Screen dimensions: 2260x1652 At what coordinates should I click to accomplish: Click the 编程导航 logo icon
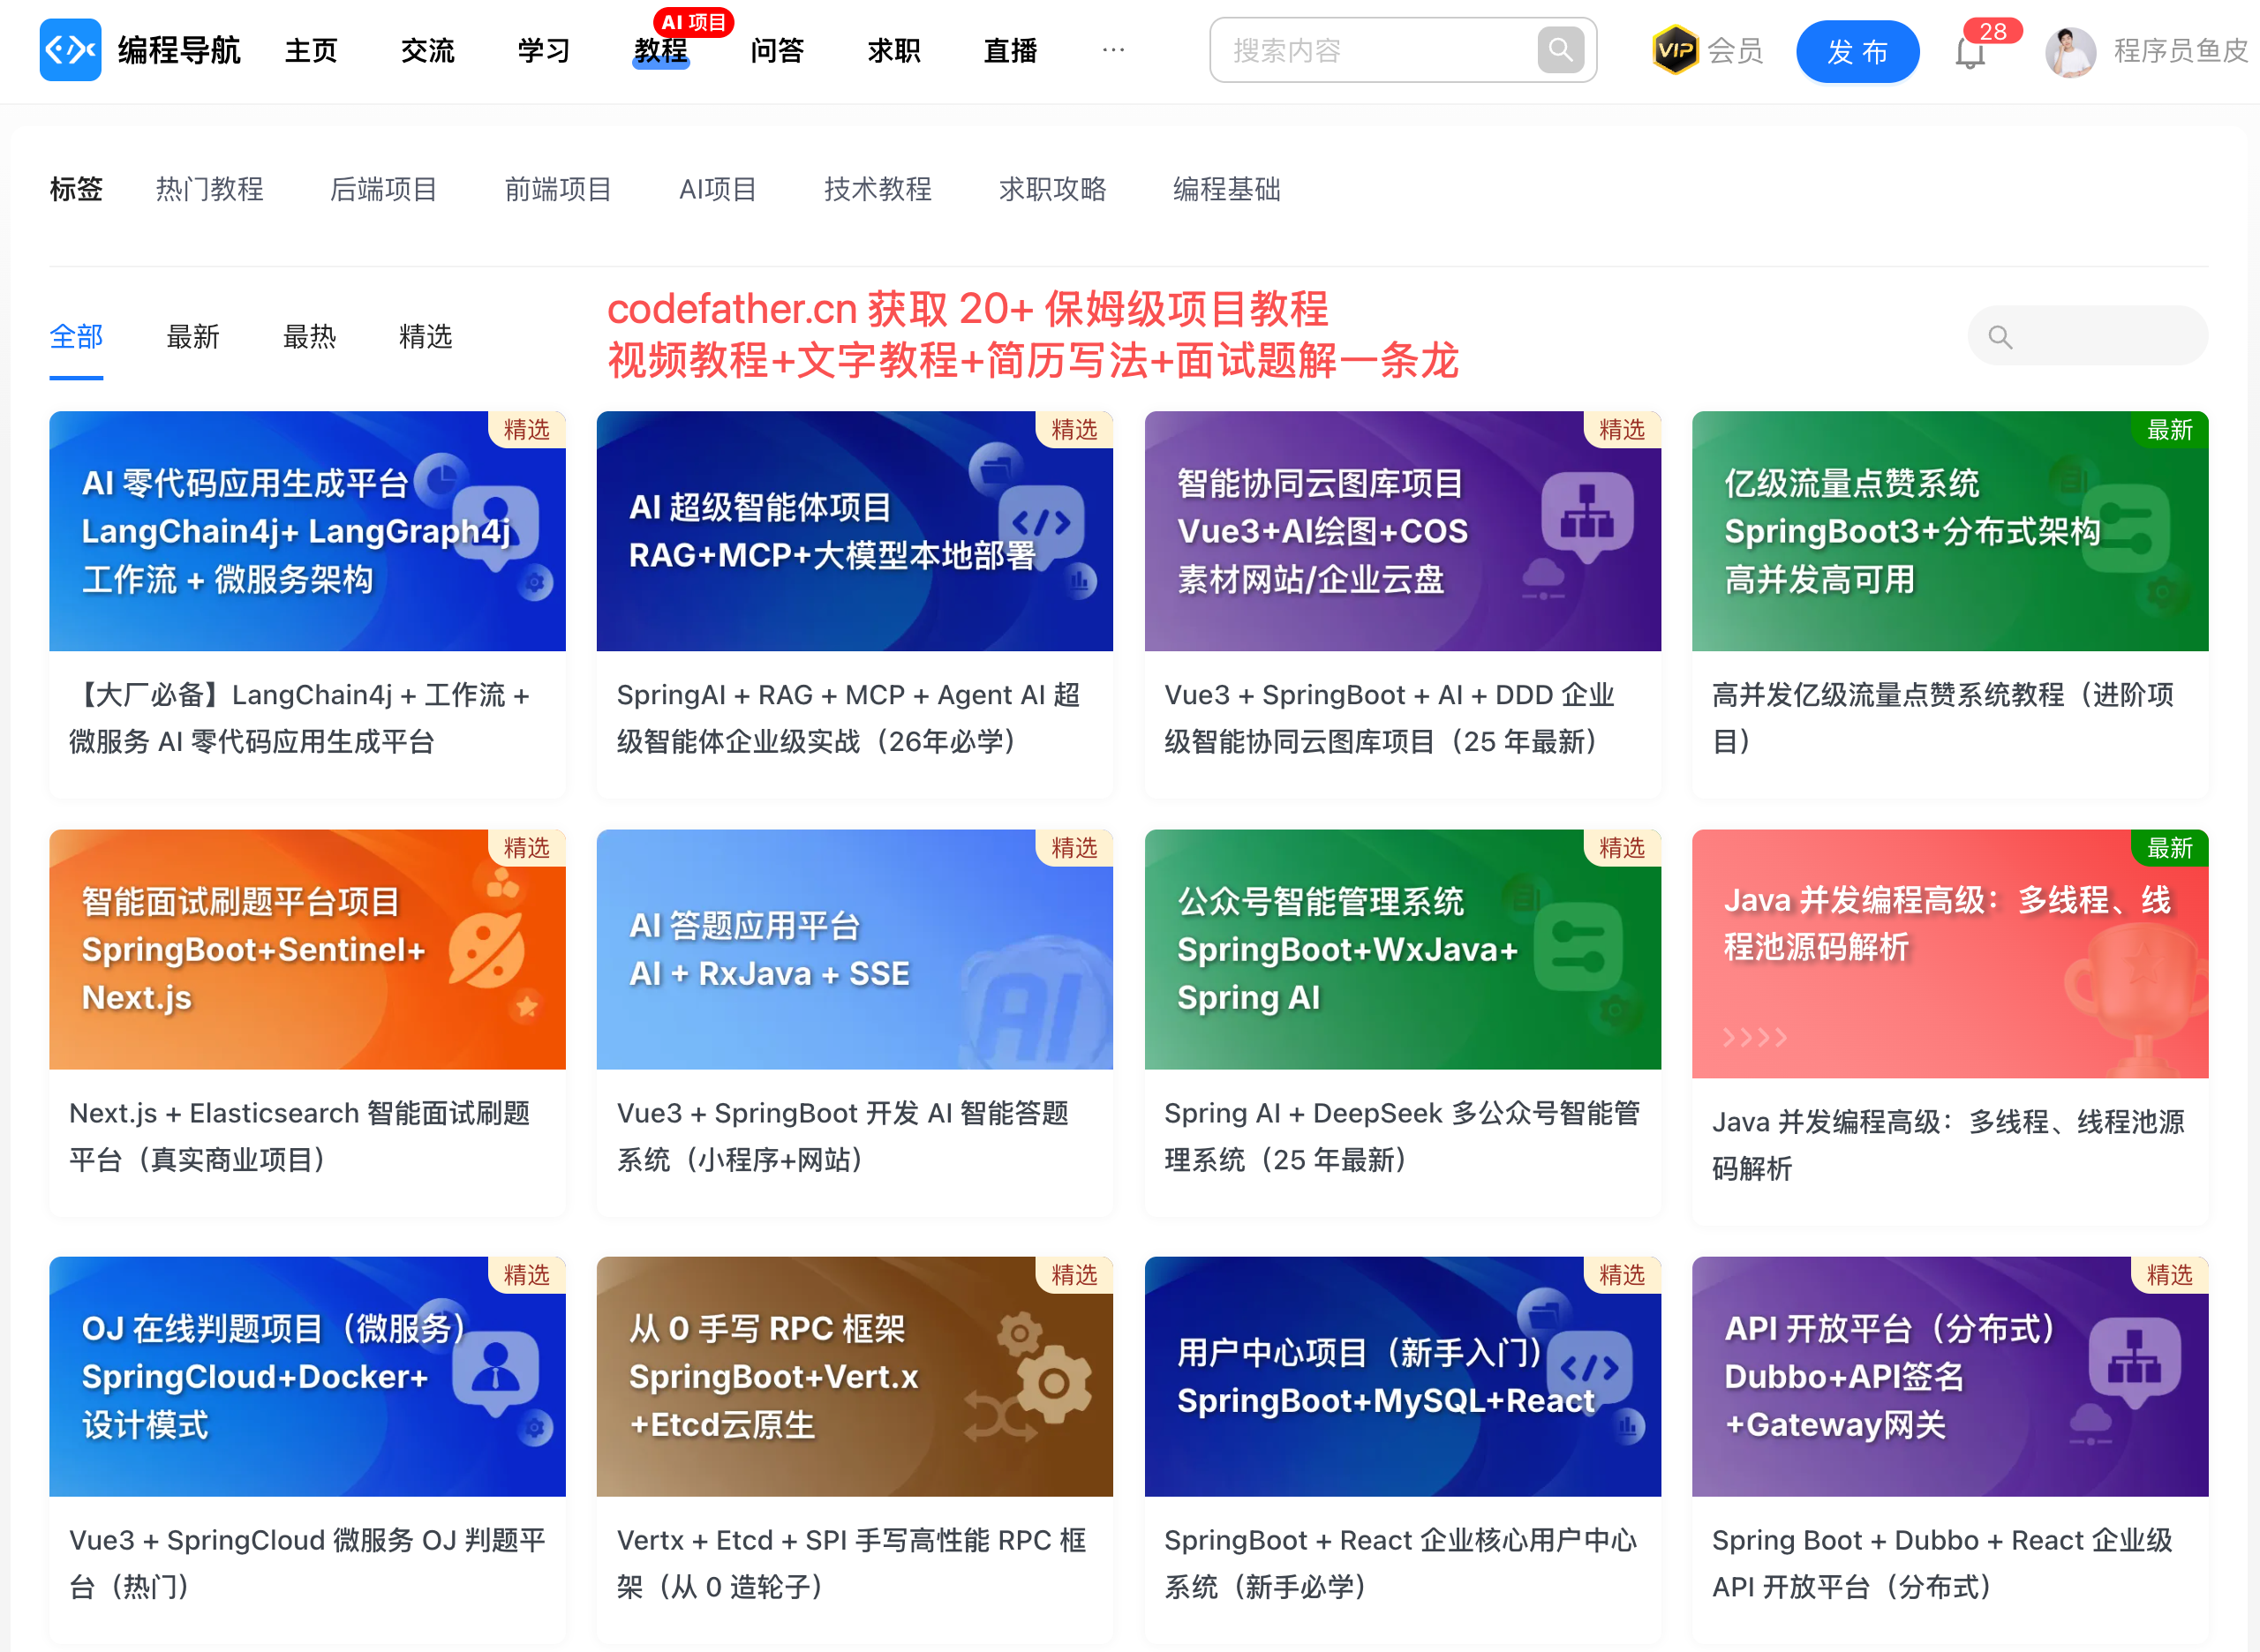(70, 49)
